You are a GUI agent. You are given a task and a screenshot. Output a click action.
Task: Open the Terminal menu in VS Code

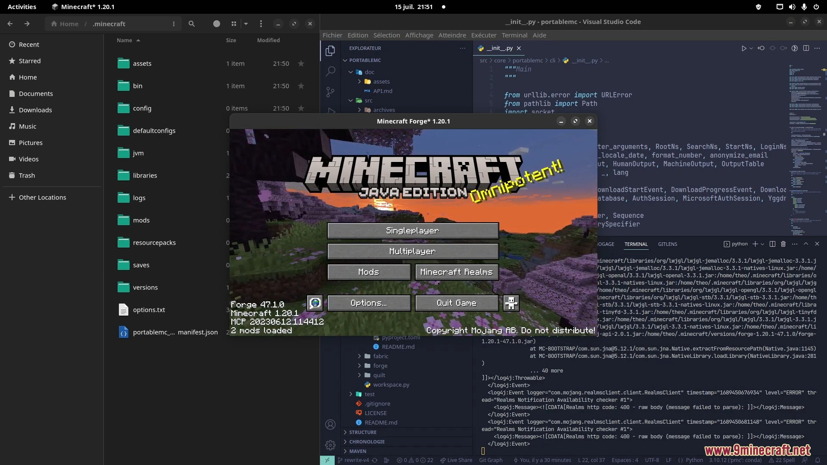pyautogui.click(x=514, y=35)
